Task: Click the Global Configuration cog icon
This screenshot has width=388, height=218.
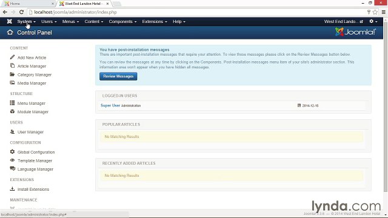Action: pyautogui.click(x=12, y=151)
